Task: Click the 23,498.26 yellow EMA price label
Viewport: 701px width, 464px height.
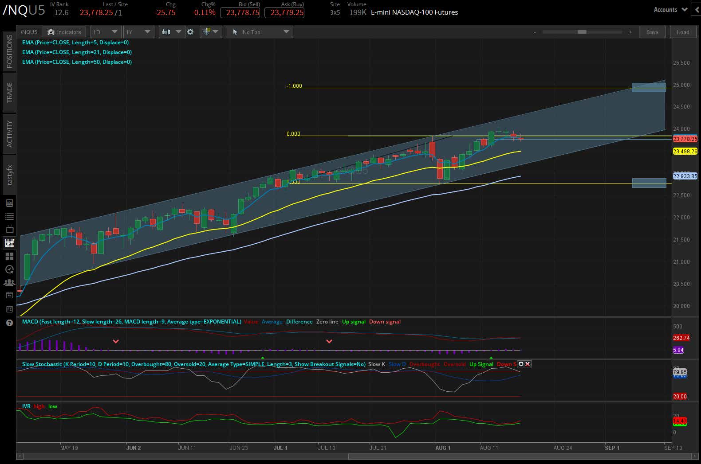Action: coord(685,152)
